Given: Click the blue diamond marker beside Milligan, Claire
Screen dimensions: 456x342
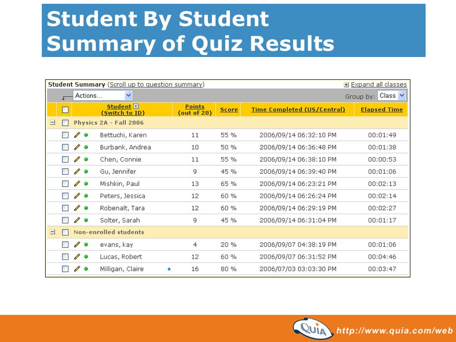Looking at the screenshot, I should point(169,269).
